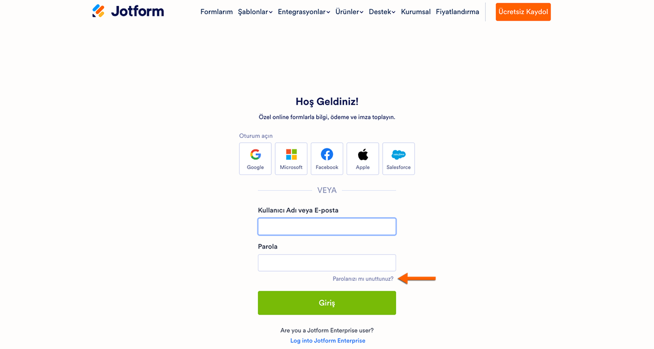Go to the Kurumsal page

click(x=416, y=12)
